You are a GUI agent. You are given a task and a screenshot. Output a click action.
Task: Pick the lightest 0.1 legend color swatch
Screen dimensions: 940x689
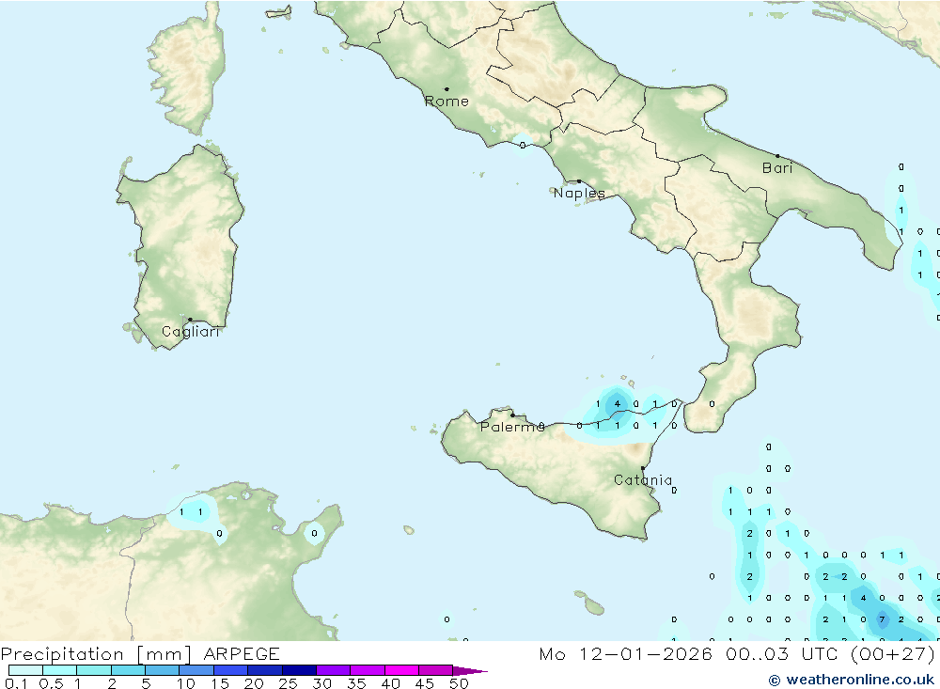pos(25,671)
